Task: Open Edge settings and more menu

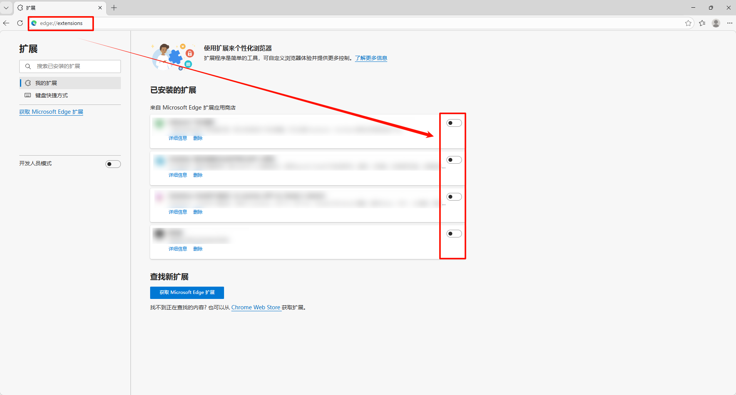Action: (x=729, y=23)
